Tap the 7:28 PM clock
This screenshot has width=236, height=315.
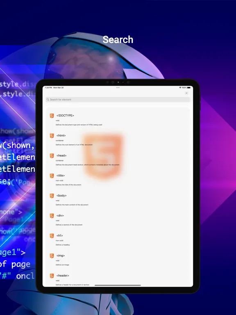pos(48,88)
